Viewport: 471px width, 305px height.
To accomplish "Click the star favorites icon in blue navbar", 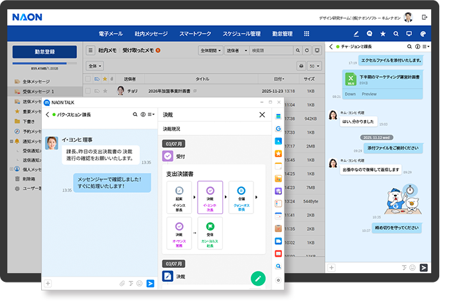I will tap(383, 34).
